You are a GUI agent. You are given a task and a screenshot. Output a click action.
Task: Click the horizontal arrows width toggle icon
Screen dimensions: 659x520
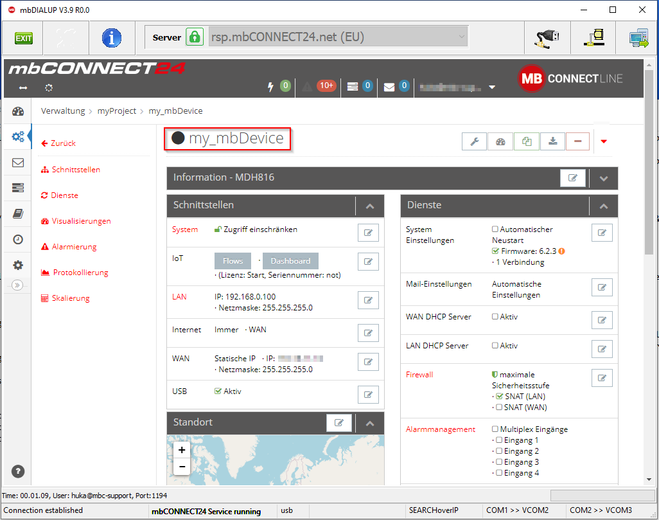[x=23, y=87]
